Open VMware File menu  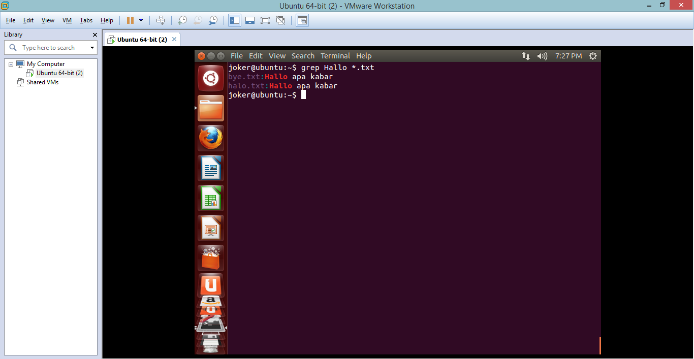click(x=11, y=20)
